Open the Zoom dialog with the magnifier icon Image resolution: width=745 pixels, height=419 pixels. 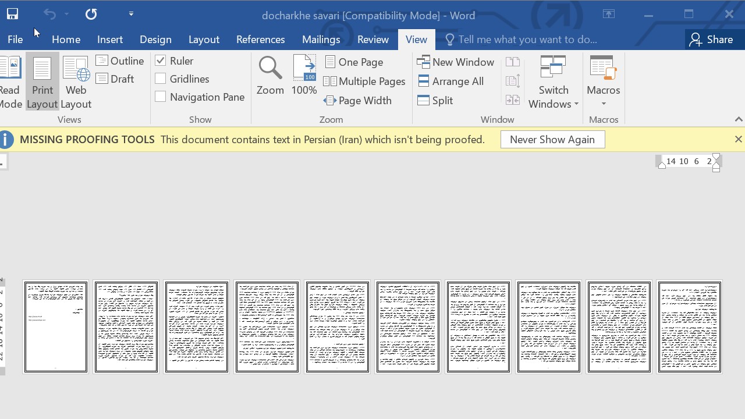click(270, 76)
